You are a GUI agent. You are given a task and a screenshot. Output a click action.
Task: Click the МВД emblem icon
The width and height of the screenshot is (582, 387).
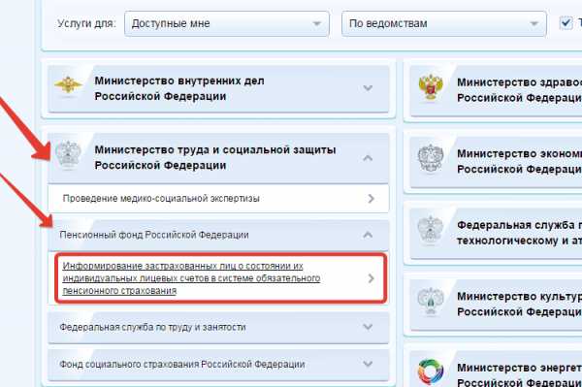point(68,85)
